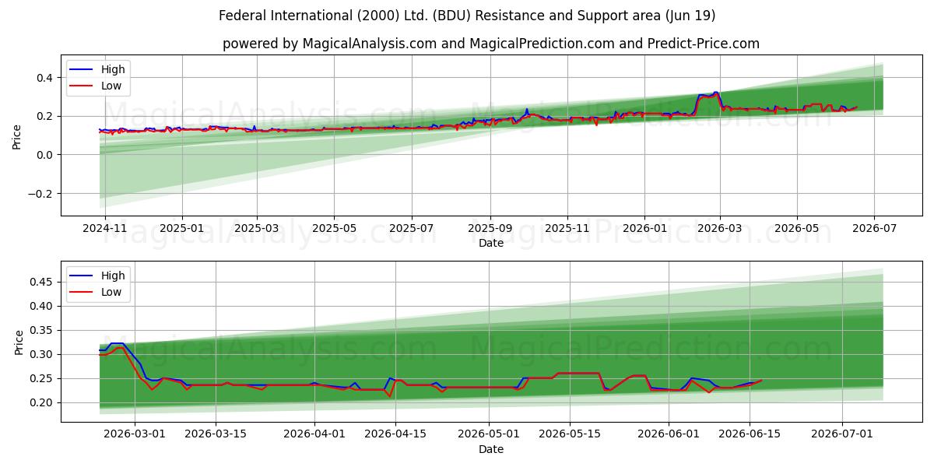Click the 2026-04-01 date tick label
The image size is (934, 467).
[314, 435]
